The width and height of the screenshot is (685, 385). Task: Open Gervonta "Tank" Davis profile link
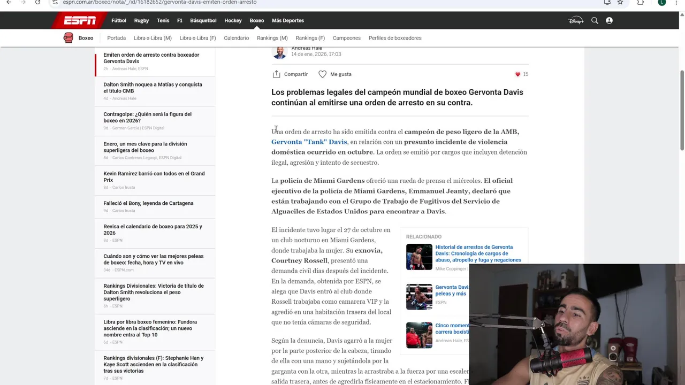coord(309,142)
